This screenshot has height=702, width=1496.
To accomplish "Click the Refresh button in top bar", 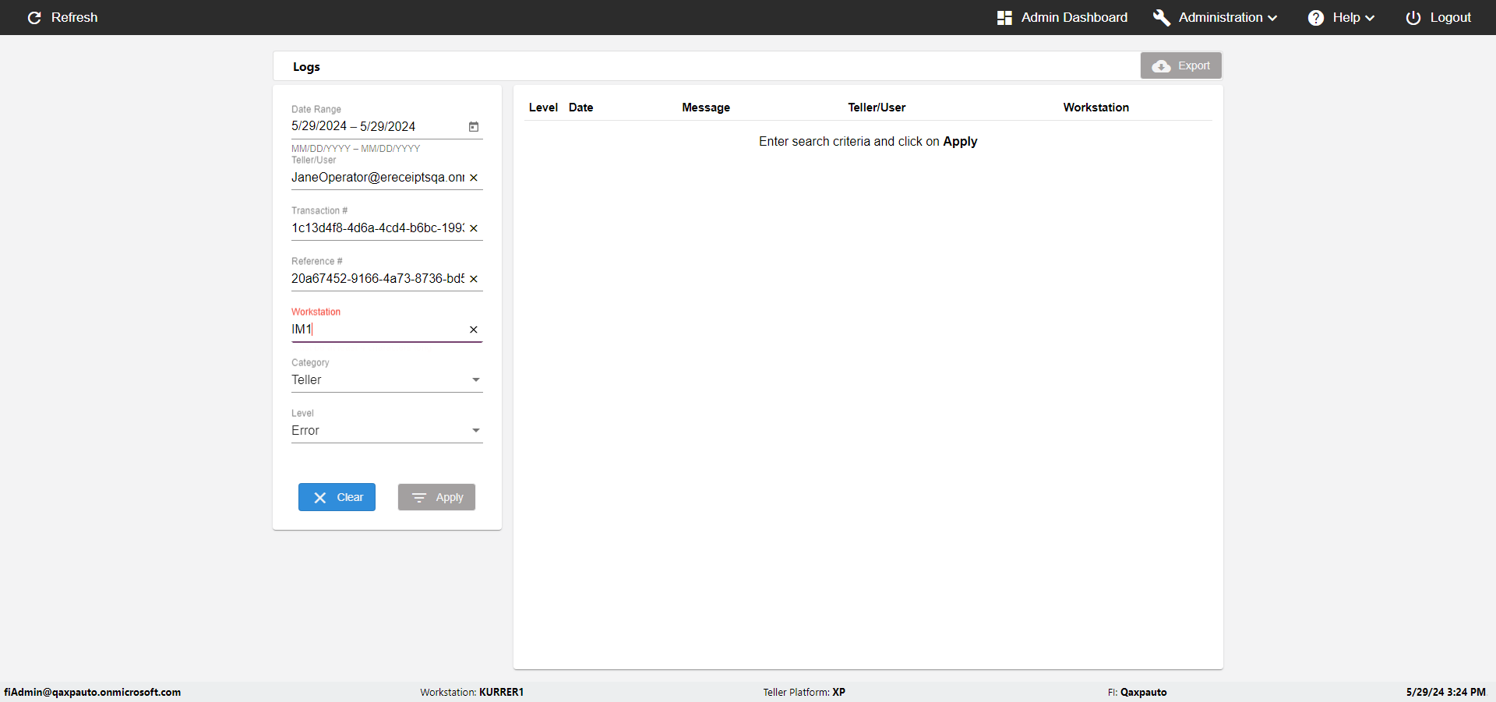I will click(x=62, y=17).
